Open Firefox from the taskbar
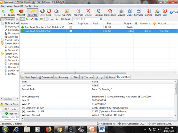 48,129
